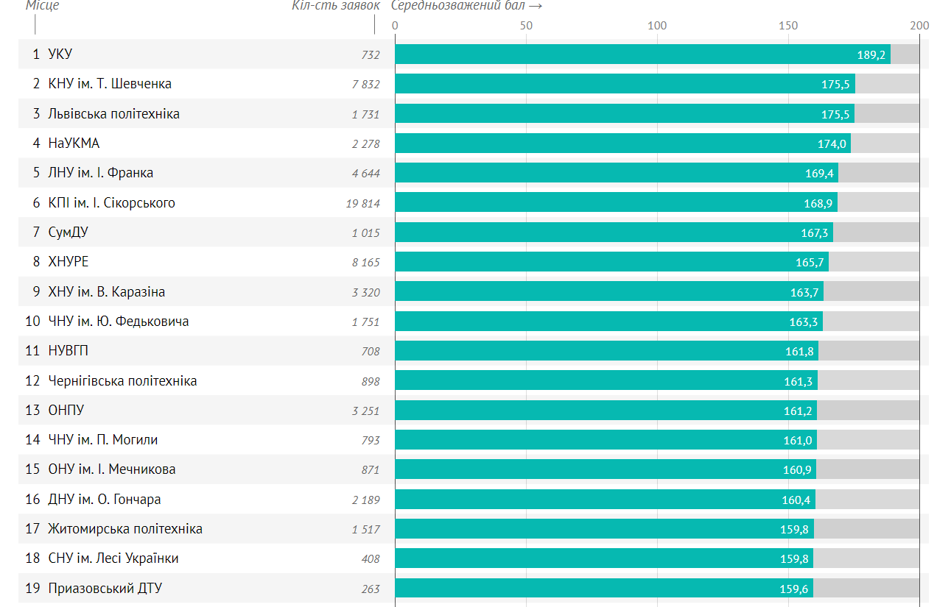This screenshot has height=607, width=937.
Task: Click the ЧНУ ім. П. Могили bar
Action: (x=606, y=440)
